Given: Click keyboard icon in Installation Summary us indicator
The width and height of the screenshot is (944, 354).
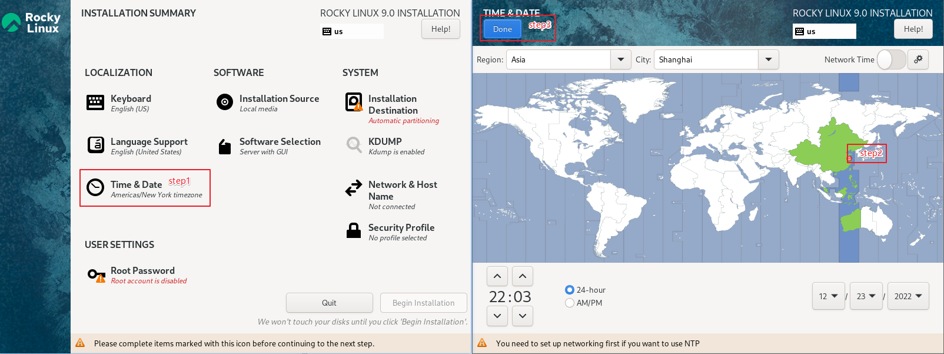Looking at the screenshot, I should 327,31.
